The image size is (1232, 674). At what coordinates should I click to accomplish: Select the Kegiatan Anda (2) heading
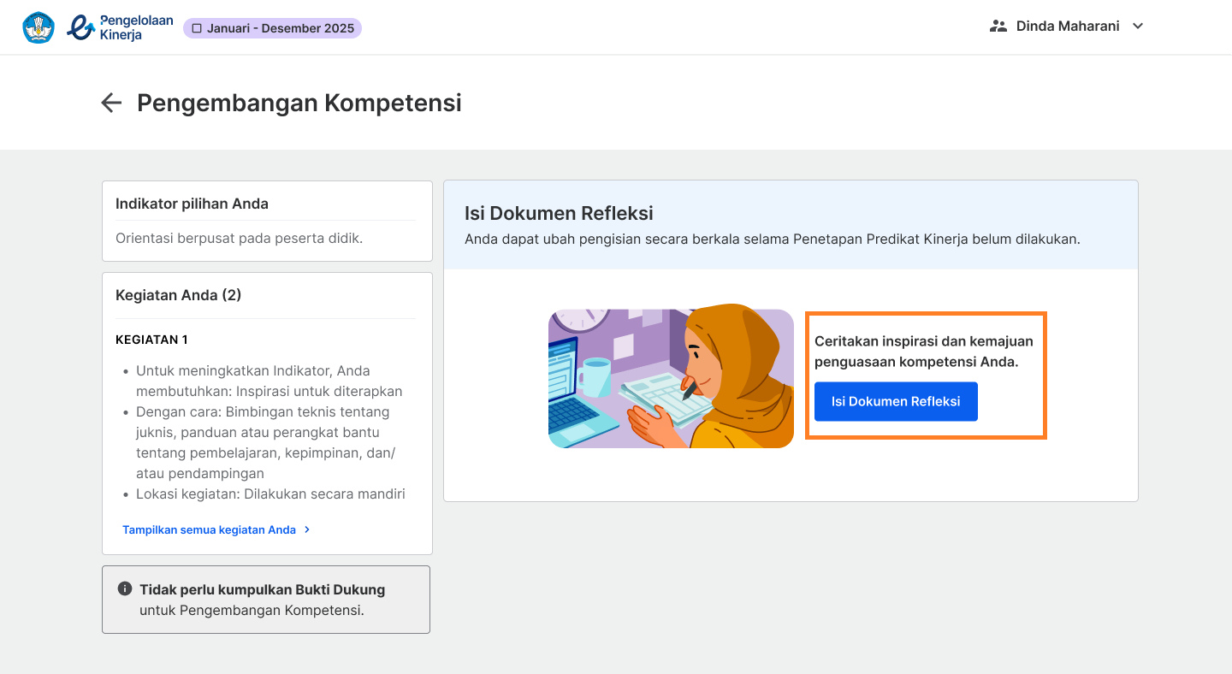[x=178, y=295]
